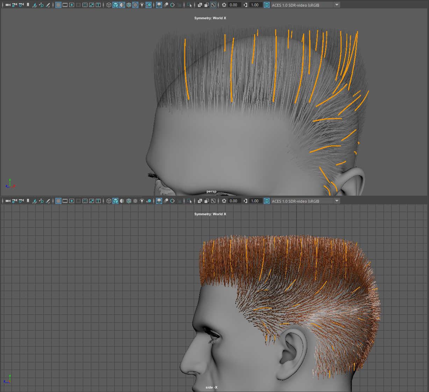Toggle Film Gate in side panel toolbar

65,201
